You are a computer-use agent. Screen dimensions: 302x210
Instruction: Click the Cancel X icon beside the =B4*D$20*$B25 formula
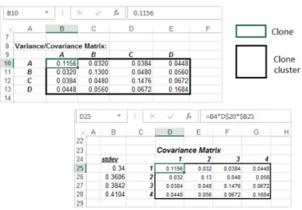[152, 116]
